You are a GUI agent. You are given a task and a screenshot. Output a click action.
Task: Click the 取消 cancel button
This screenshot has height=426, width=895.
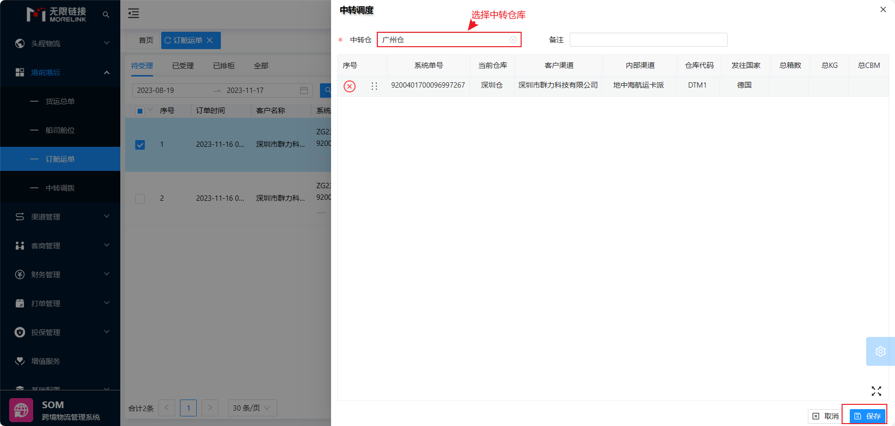click(x=826, y=416)
